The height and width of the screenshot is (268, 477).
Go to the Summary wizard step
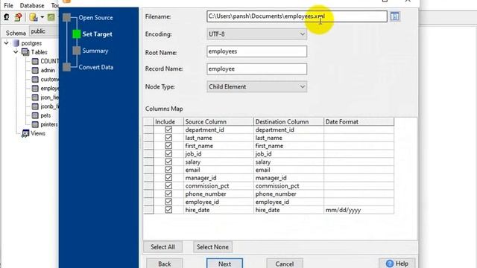point(95,51)
